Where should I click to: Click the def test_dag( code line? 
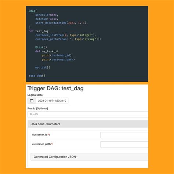pos(39,31)
